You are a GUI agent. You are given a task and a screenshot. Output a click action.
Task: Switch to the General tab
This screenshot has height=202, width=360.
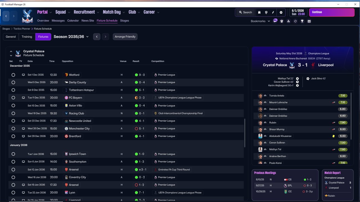coord(11,37)
